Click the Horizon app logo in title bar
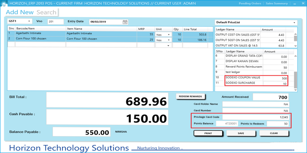 [x=4, y=3]
